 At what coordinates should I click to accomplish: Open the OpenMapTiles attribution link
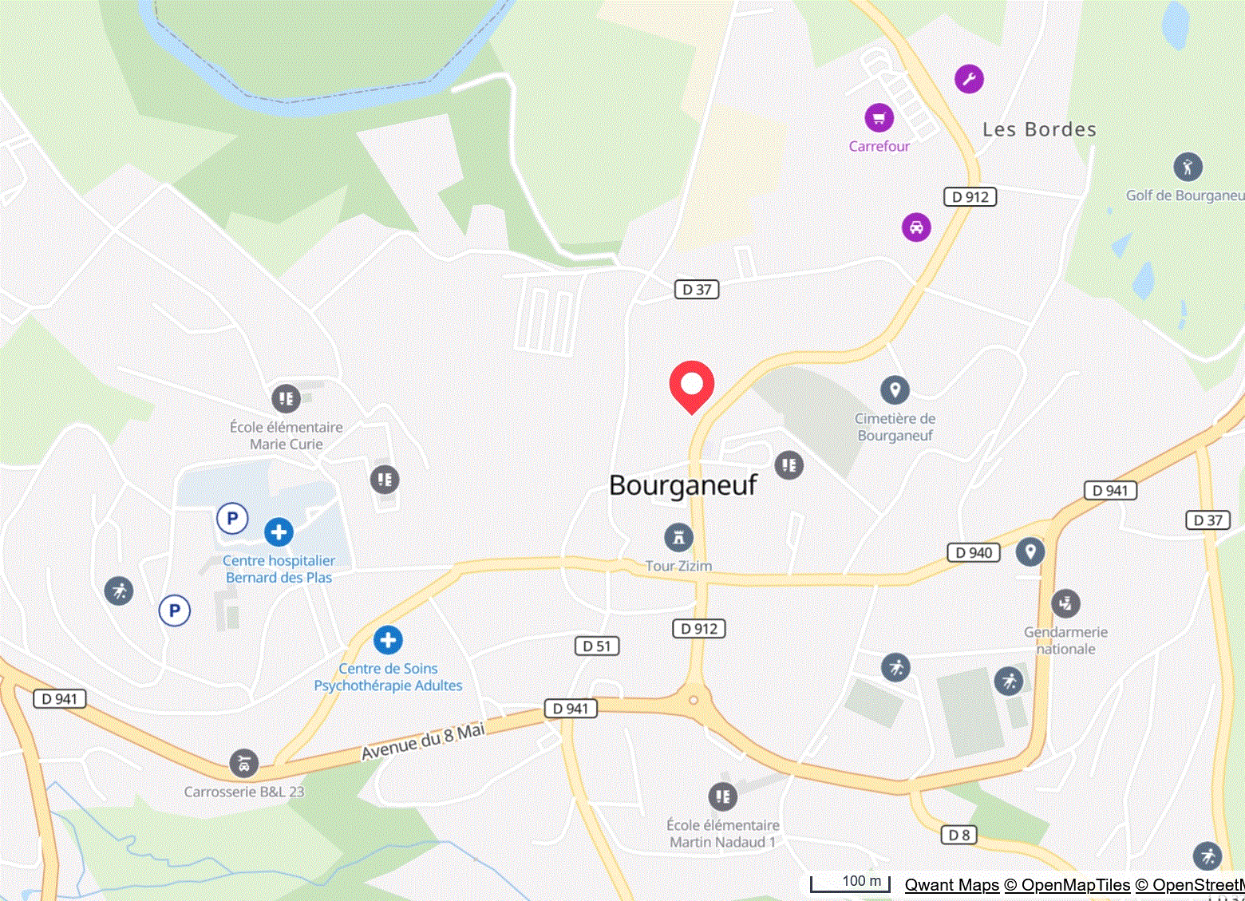point(1067,884)
